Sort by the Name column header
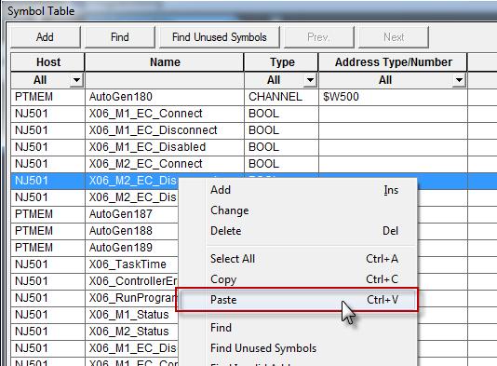Viewport: 497px width, 366px height. 165,62
